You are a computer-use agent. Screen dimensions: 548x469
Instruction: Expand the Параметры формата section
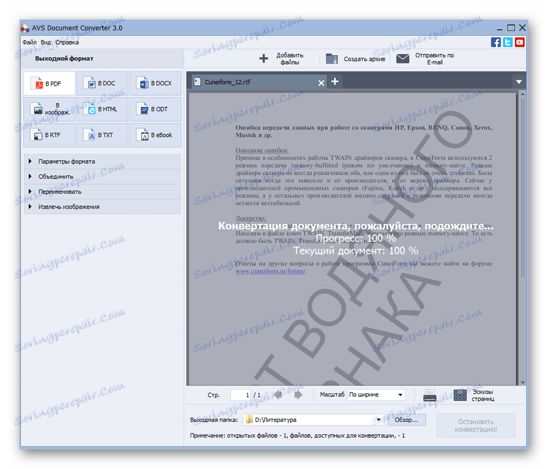pos(102,161)
